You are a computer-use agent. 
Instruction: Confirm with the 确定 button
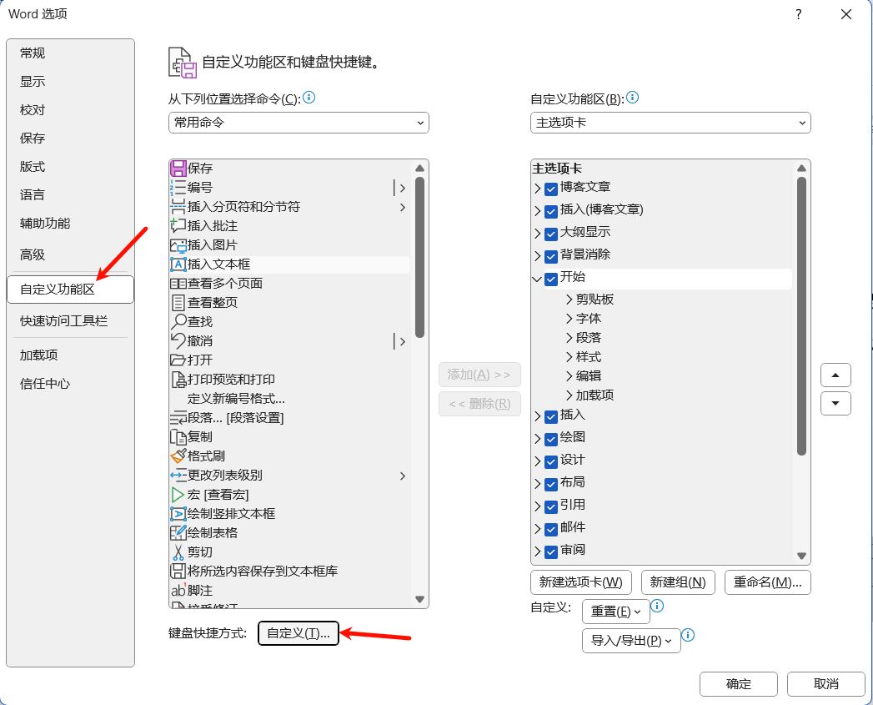click(738, 684)
